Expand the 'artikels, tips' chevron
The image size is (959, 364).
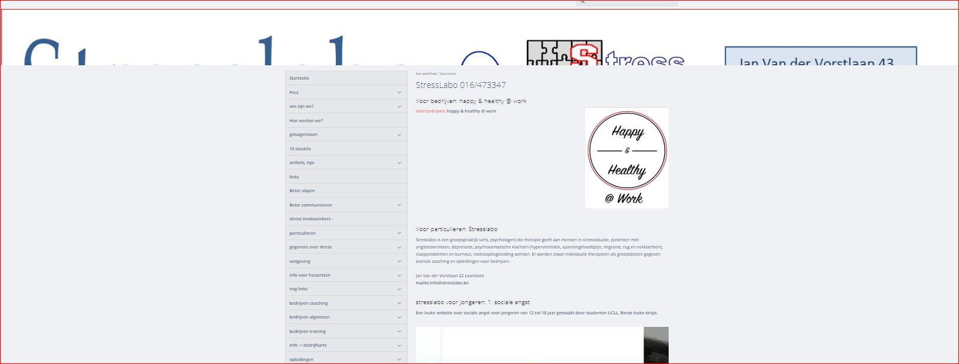coord(399,163)
